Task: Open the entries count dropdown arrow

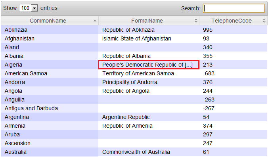Action: click(x=34, y=8)
